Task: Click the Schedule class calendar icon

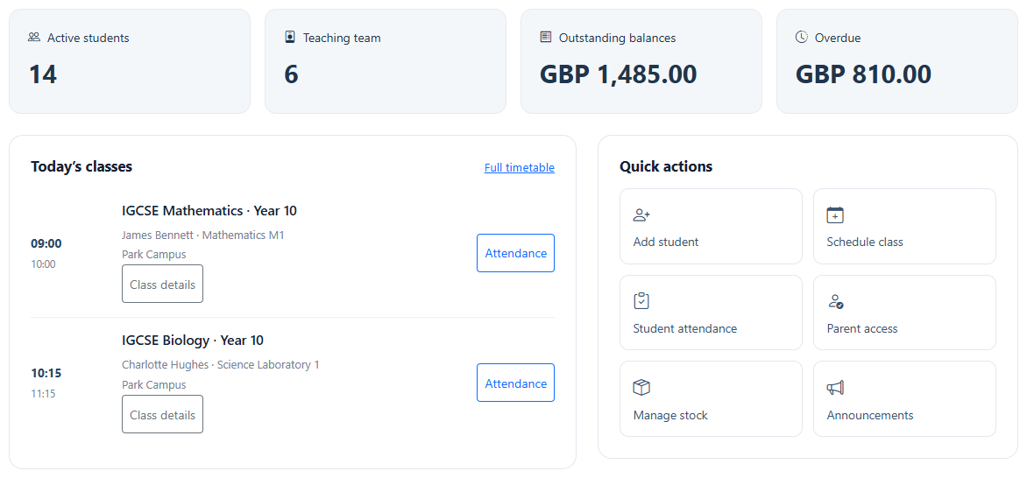Action: (x=835, y=214)
